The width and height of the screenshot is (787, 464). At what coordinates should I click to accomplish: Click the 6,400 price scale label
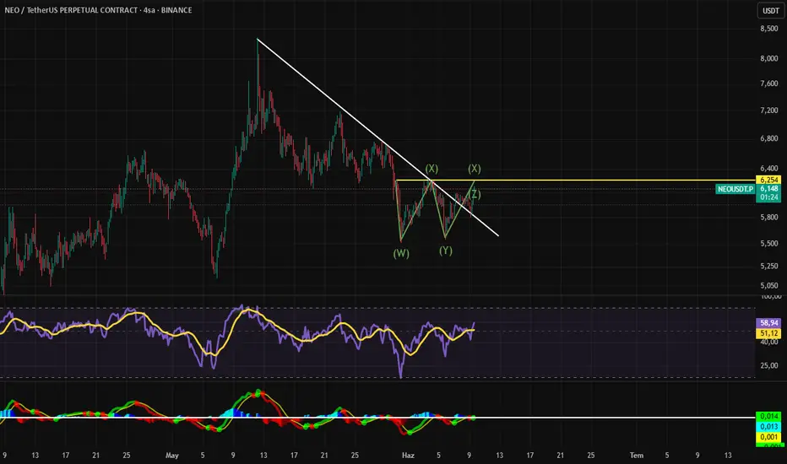769,169
